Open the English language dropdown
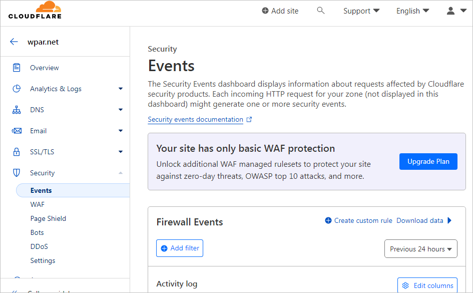Image resolution: width=473 pixels, height=293 pixels. tap(412, 11)
